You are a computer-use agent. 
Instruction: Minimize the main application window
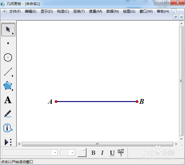click(x=158, y=2)
